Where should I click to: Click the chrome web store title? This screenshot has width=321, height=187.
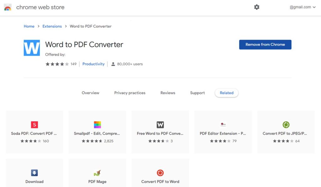pos(40,7)
